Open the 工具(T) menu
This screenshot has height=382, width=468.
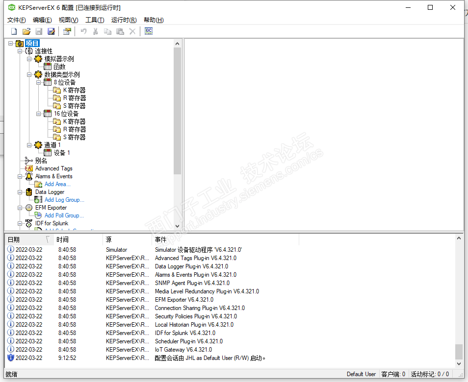[95, 20]
